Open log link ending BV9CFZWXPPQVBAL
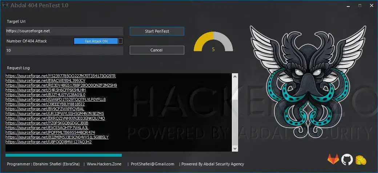 tap(45, 109)
